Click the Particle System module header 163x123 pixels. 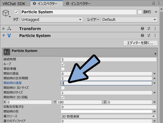80,52
